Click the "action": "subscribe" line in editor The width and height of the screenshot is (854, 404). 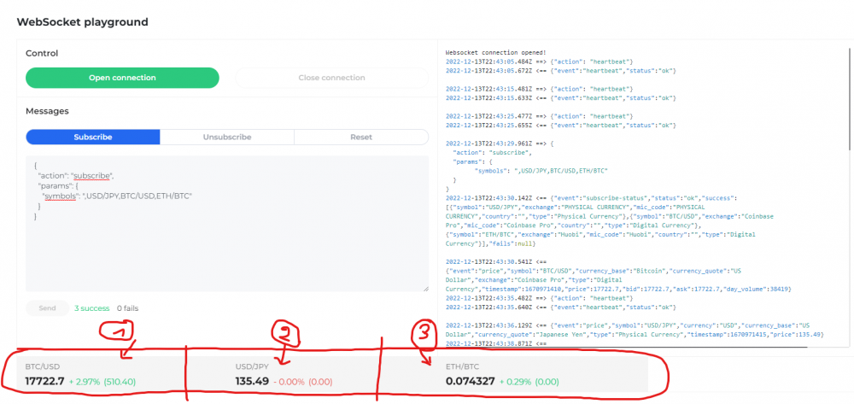click(x=76, y=175)
